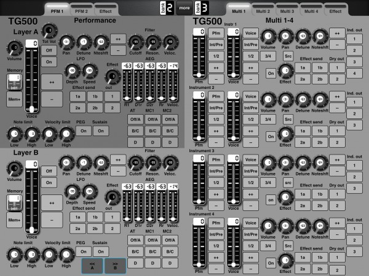Click Layer B Cutoff knob
Viewport: 369px width, 276px height.
click(x=135, y=163)
